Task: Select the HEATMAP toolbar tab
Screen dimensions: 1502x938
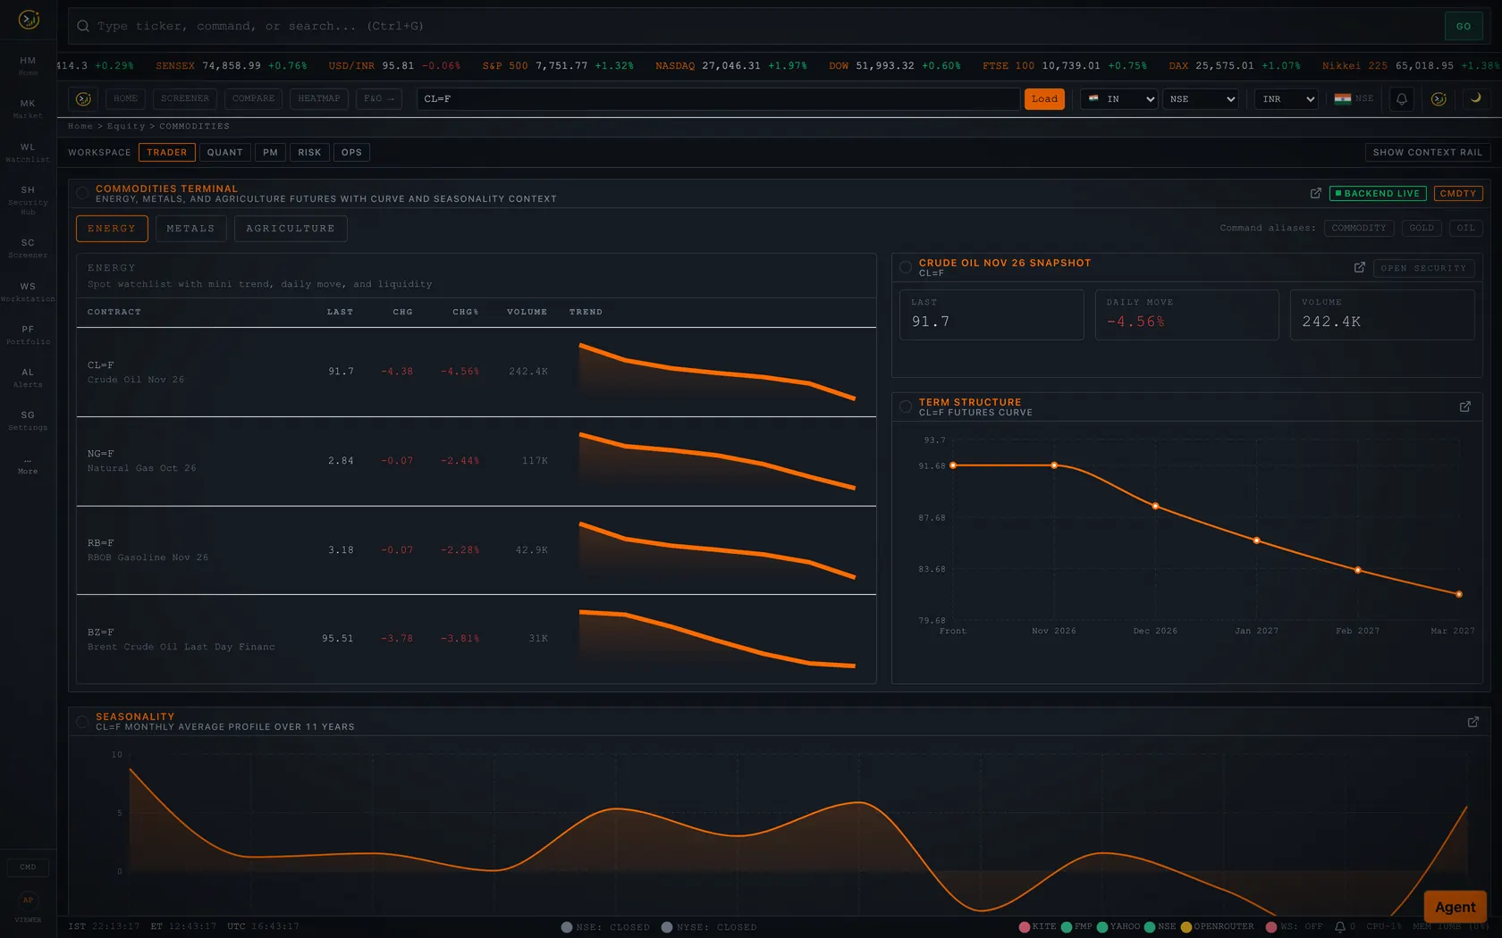Action: tap(319, 99)
